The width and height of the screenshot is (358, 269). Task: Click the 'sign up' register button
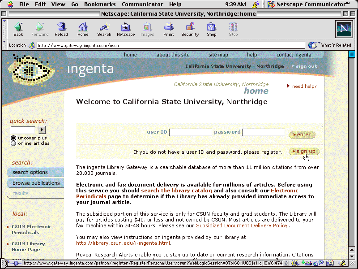point(304,152)
